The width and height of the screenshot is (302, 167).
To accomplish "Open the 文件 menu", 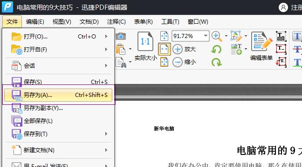I will tap(12, 22).
